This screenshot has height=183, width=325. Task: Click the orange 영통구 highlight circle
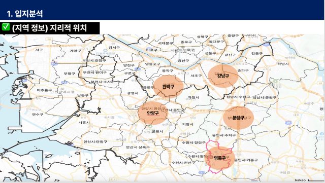(x=220, y=158)
